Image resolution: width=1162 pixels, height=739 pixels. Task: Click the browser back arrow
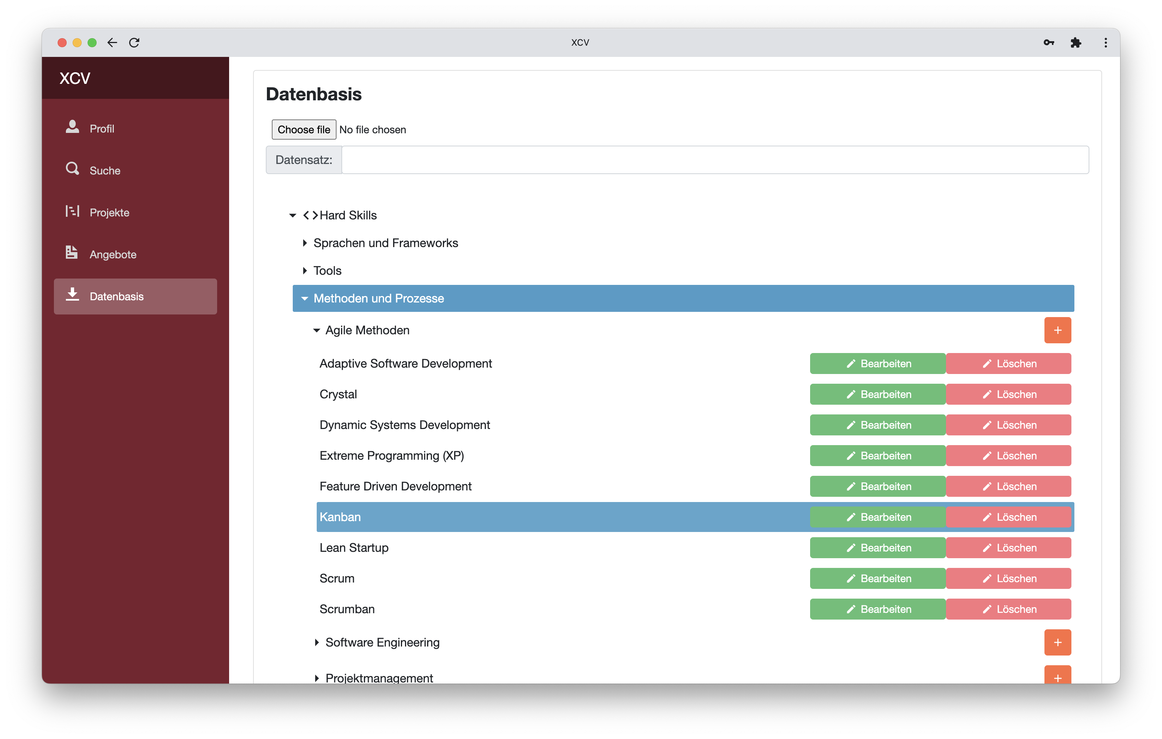[112, 42]
